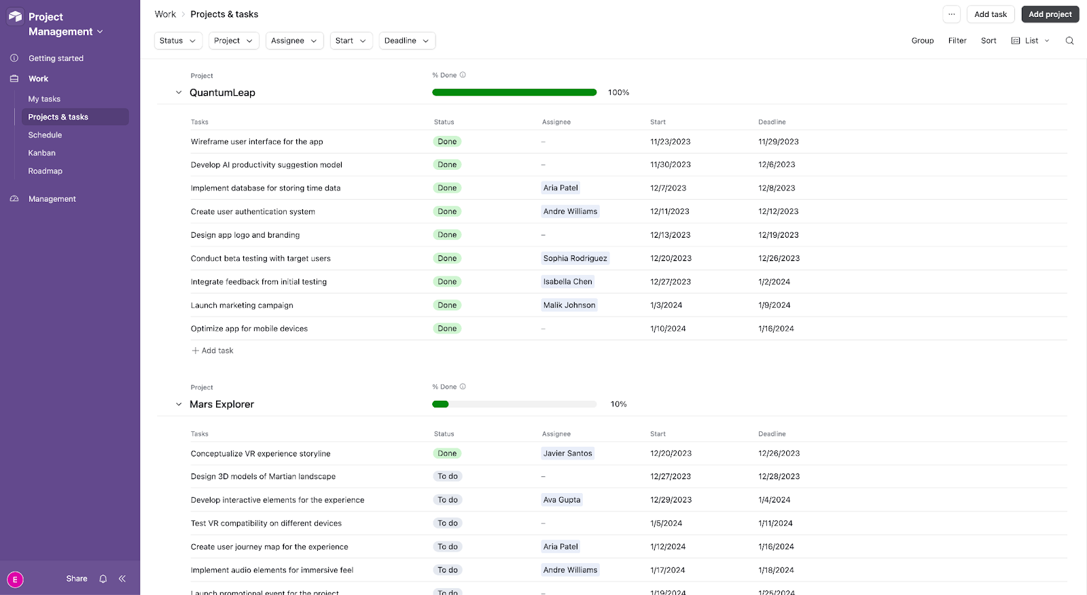1087x595 pixels.
Task: Click the Group button
Action: (922, 41)
